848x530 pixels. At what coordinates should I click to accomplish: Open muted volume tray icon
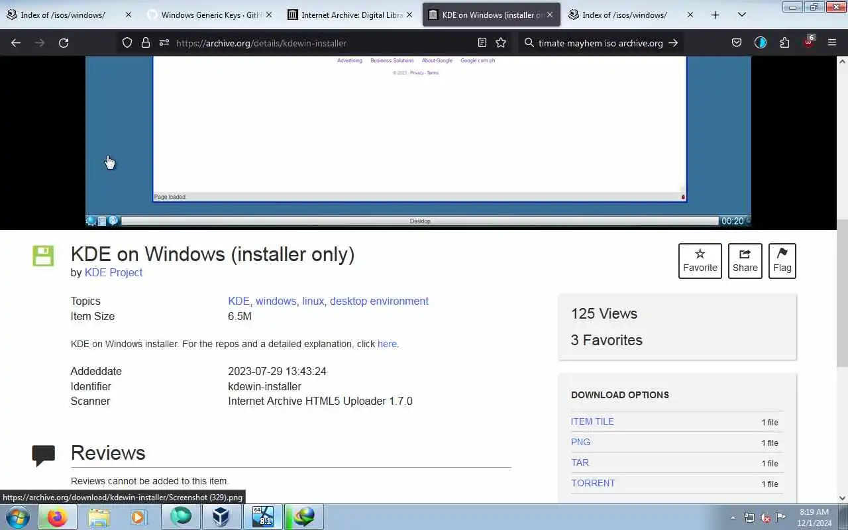pyautogui.click(x=765, y=517)
